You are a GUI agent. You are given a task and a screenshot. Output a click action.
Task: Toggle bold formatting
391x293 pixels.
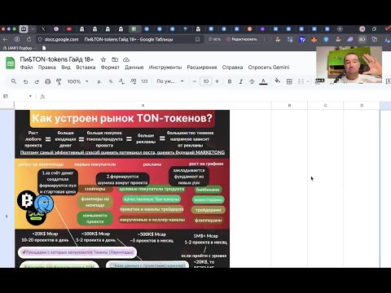(x=230, y=81)
